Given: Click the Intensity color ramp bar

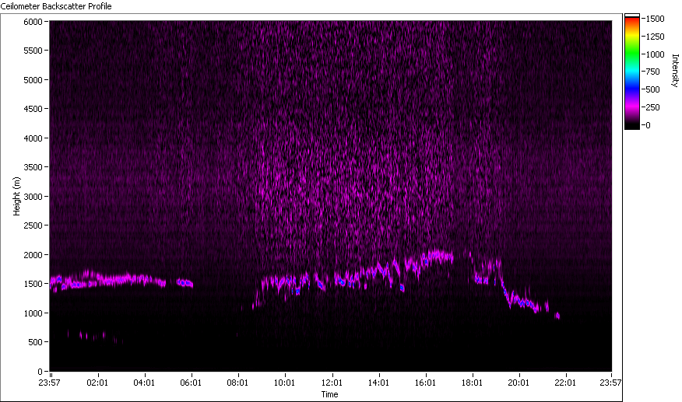Looking at the screenshot, I should click(632, 72).
